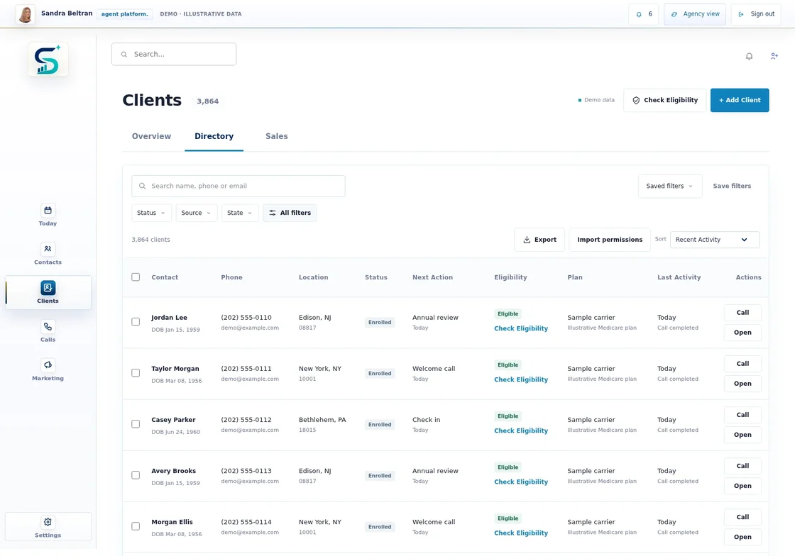
Task: Focus the top Search field
Action: (174, 54)
